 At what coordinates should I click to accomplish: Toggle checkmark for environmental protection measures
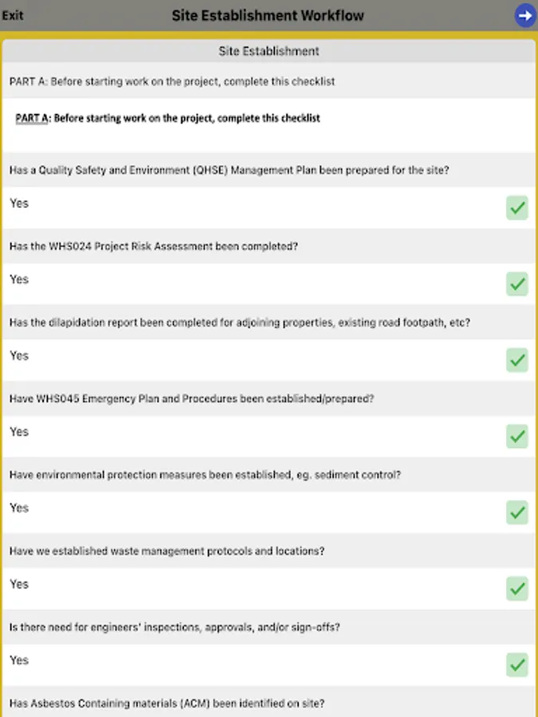click(x=517, y=512)
